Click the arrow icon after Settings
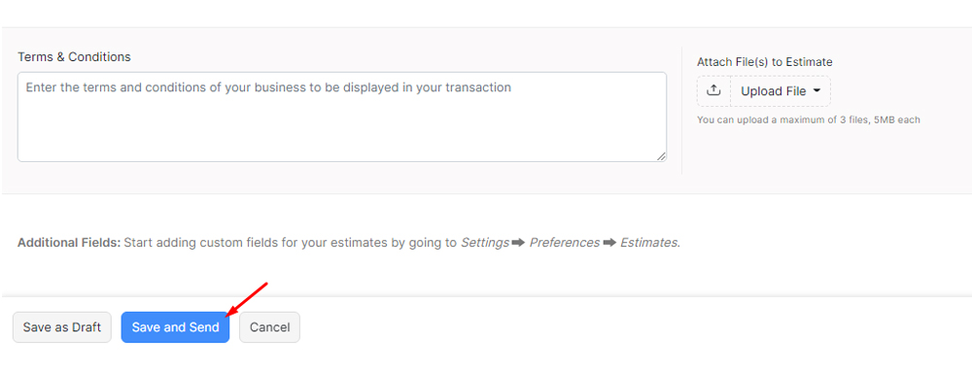 click(x=518, y=243)
